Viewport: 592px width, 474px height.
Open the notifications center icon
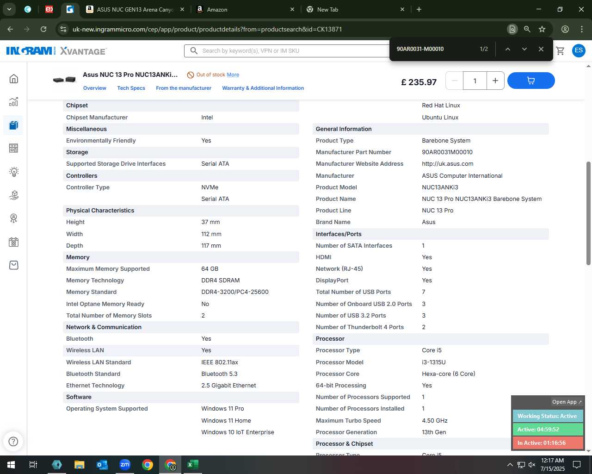click(x=577, y=465)
